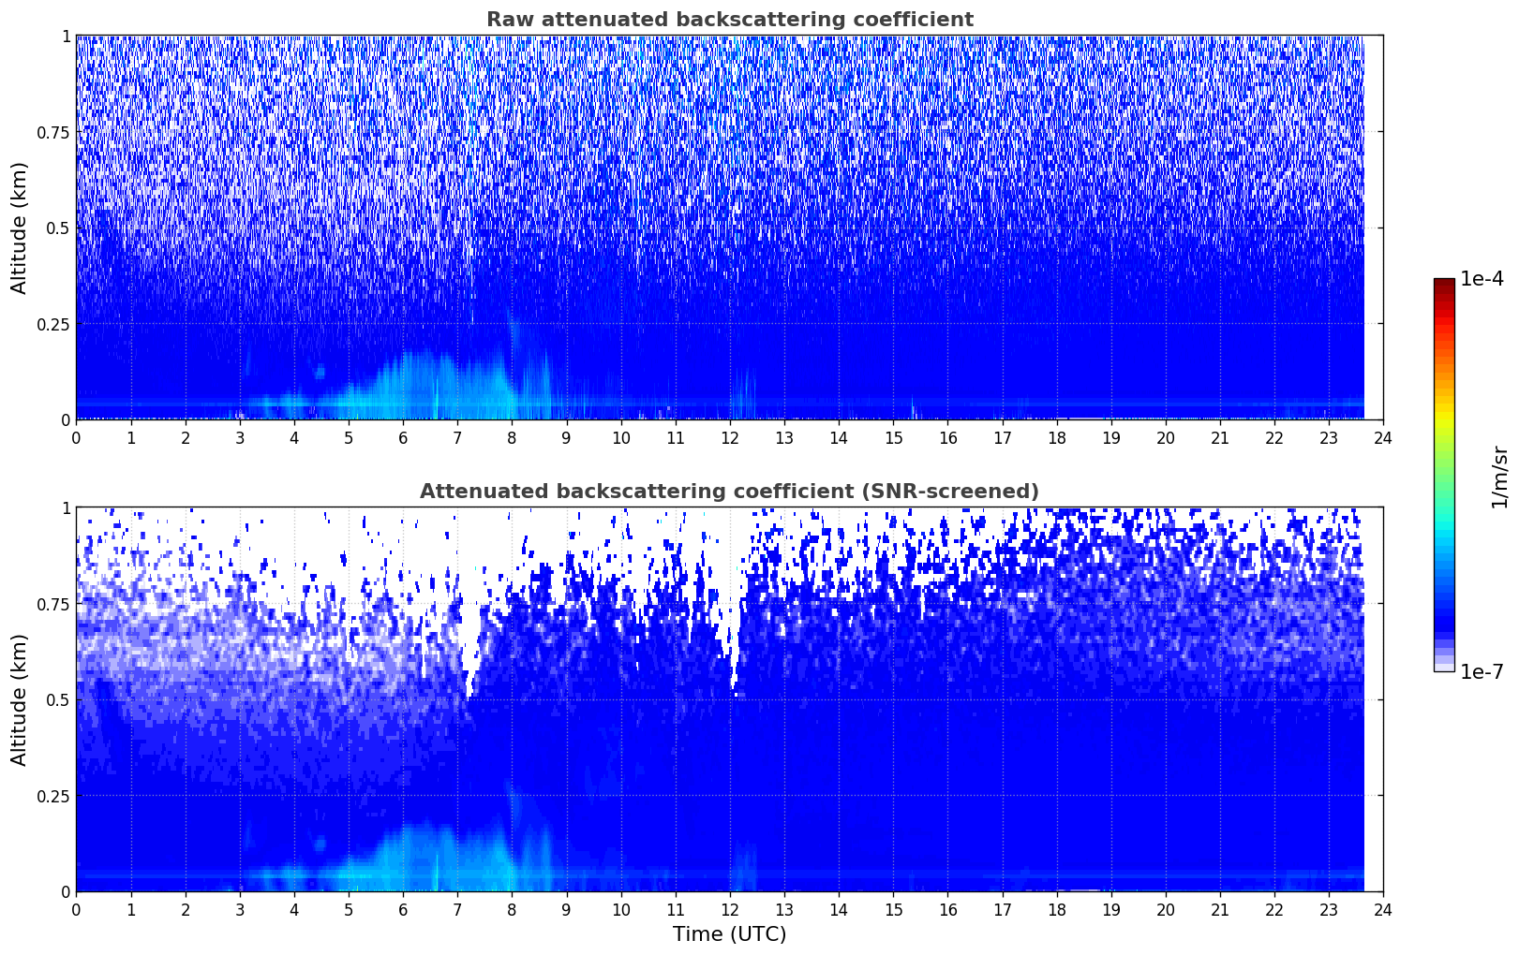Click time tick "12" under the SNR-screened plot
Viewport: 1519px width, 955px height.
(729, 909)
